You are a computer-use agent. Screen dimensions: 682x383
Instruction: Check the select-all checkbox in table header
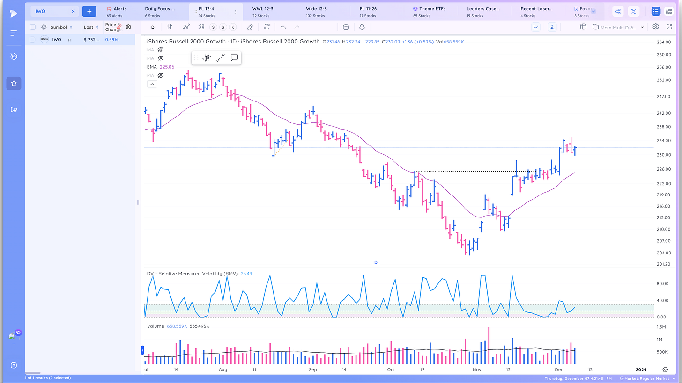[33, 27]
